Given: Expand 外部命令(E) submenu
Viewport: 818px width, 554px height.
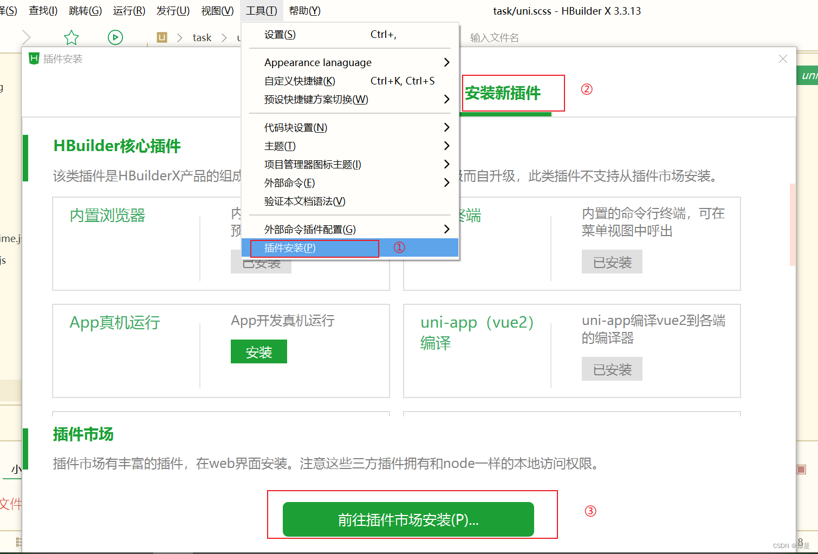Looking at the screenshot, I should click(350, 183).
